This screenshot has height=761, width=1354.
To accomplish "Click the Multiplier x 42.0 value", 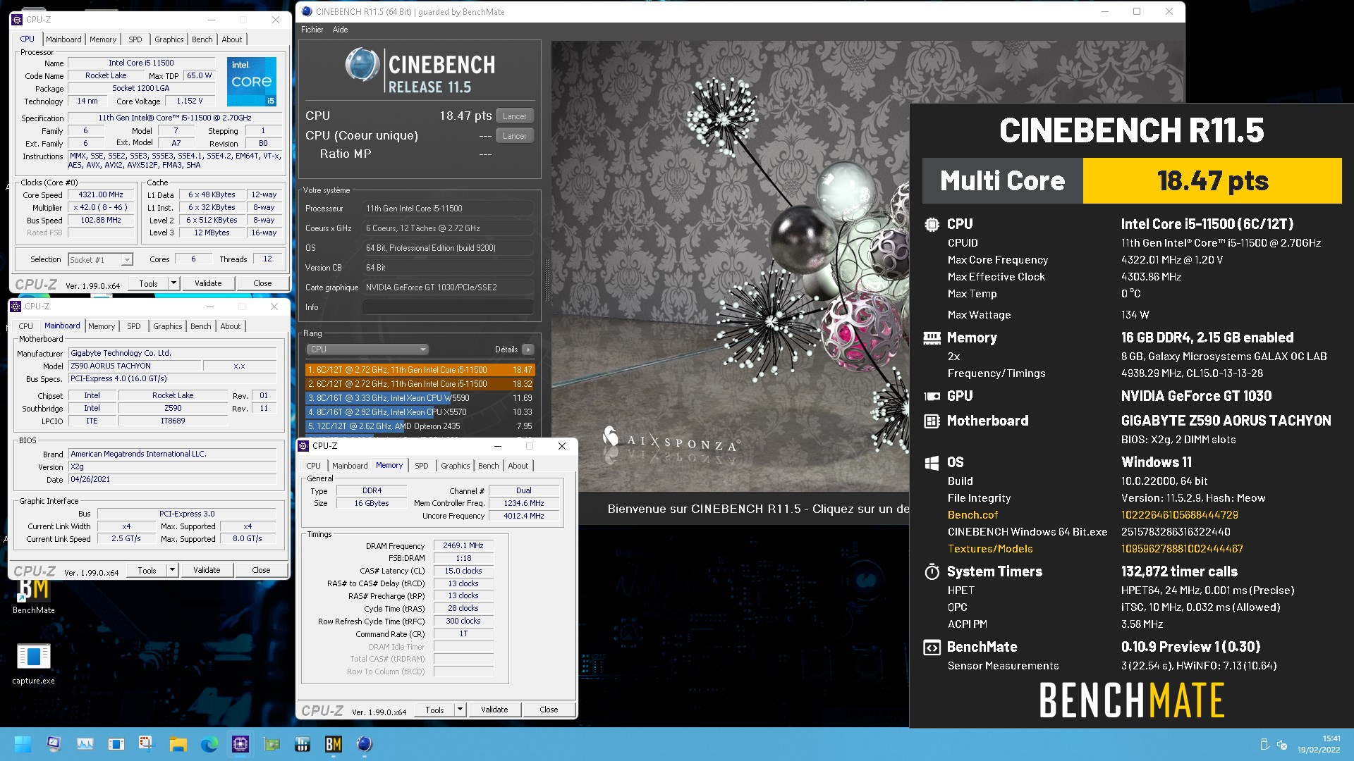I will pyautogui.click(x=101, y=207).
